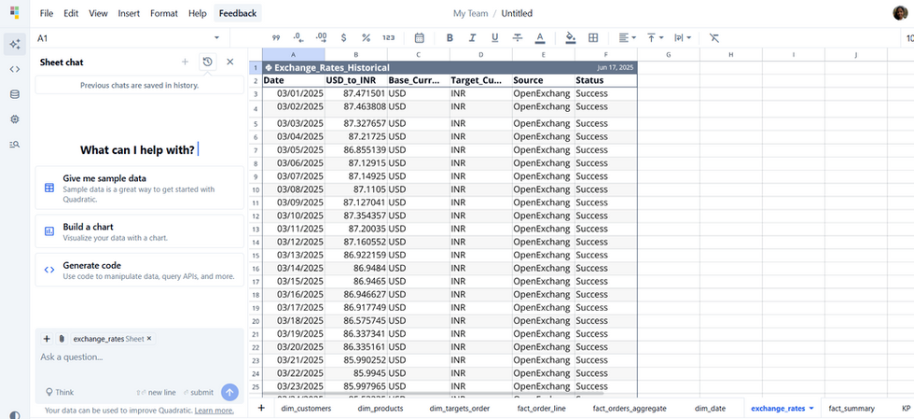Choose Give me sample data suggestion
This screenshot has width=914, height=419.
[139, 188]
